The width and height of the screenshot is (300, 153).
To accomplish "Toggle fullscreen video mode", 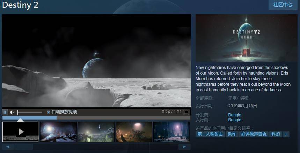I will (186, 112).
